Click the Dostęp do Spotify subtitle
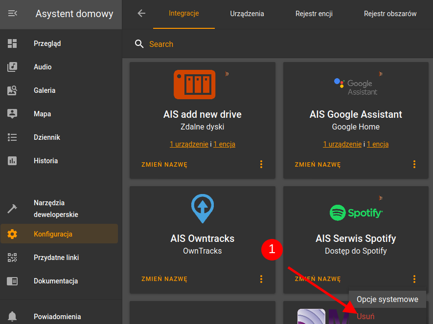 pyautogui.click(x=356, y=251)
